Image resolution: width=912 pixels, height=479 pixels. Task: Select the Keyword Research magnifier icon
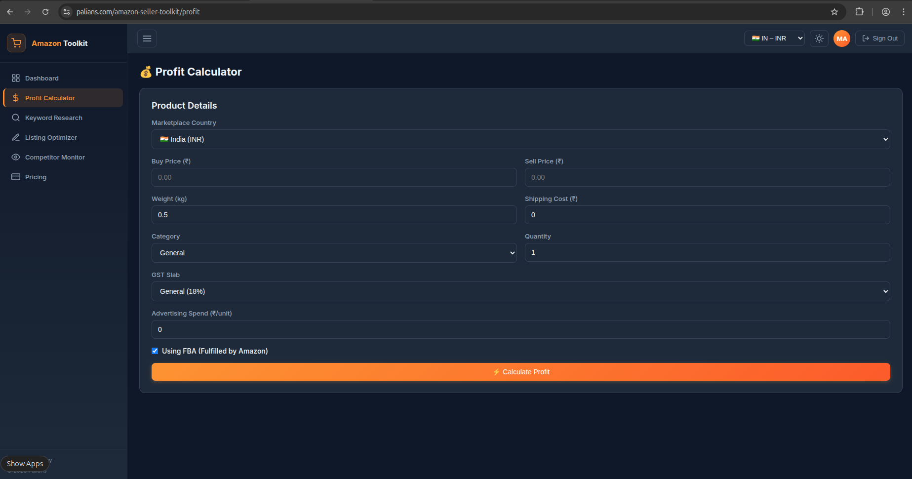click(x=16, y=118)
